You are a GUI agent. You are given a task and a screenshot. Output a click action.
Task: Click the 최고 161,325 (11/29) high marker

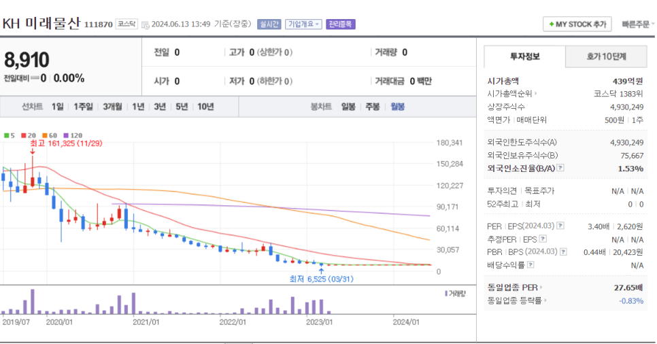coord(66,143)
